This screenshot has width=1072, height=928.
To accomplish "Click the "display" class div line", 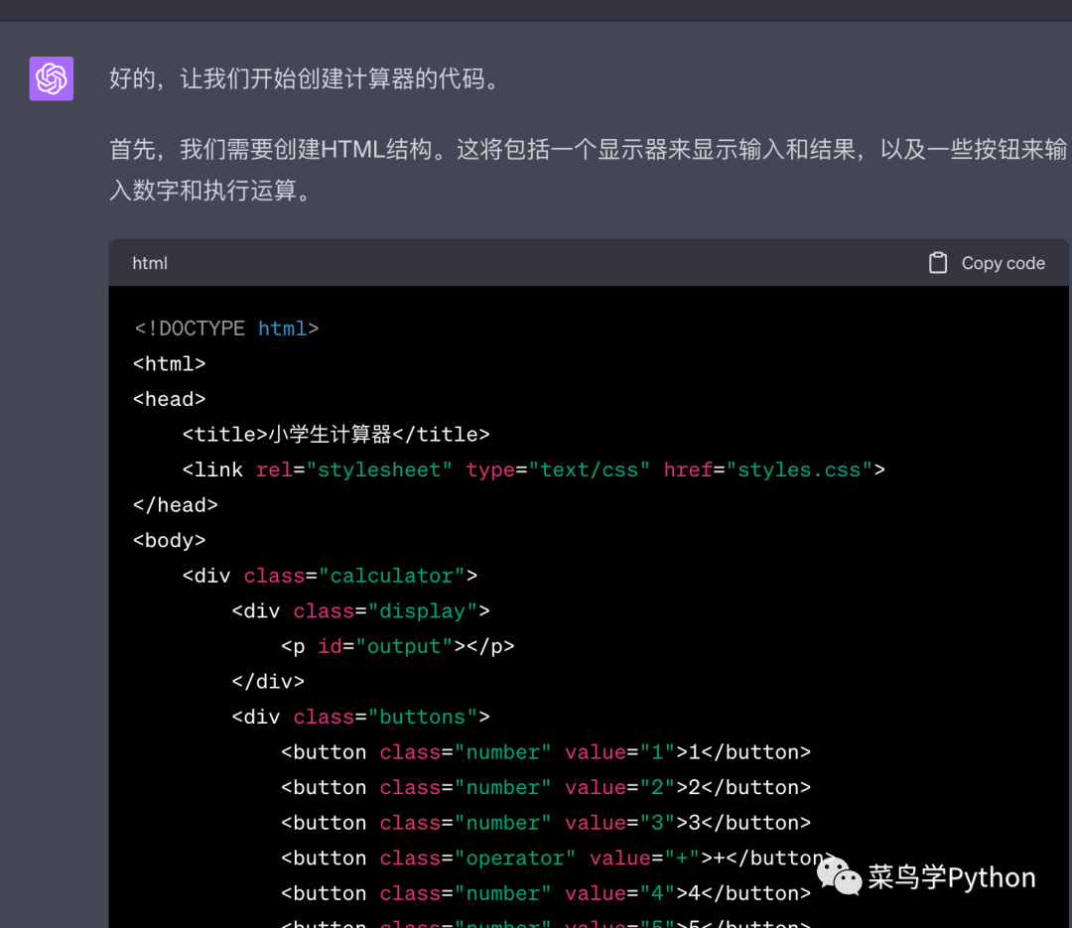I will coord(360,611).
